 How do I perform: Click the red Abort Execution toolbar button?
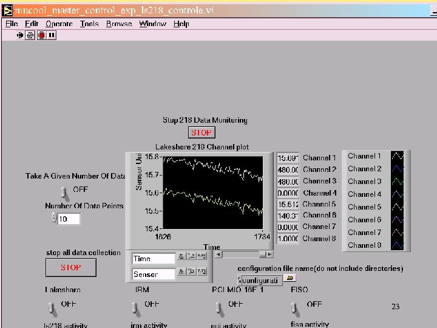pos(41,35)
